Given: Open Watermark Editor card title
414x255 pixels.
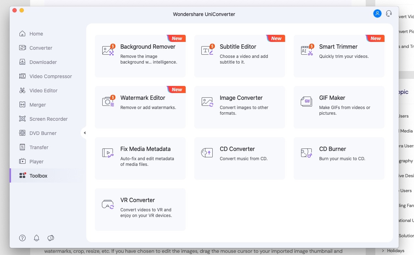Looking at the screenshot, I should pos(143,98).
